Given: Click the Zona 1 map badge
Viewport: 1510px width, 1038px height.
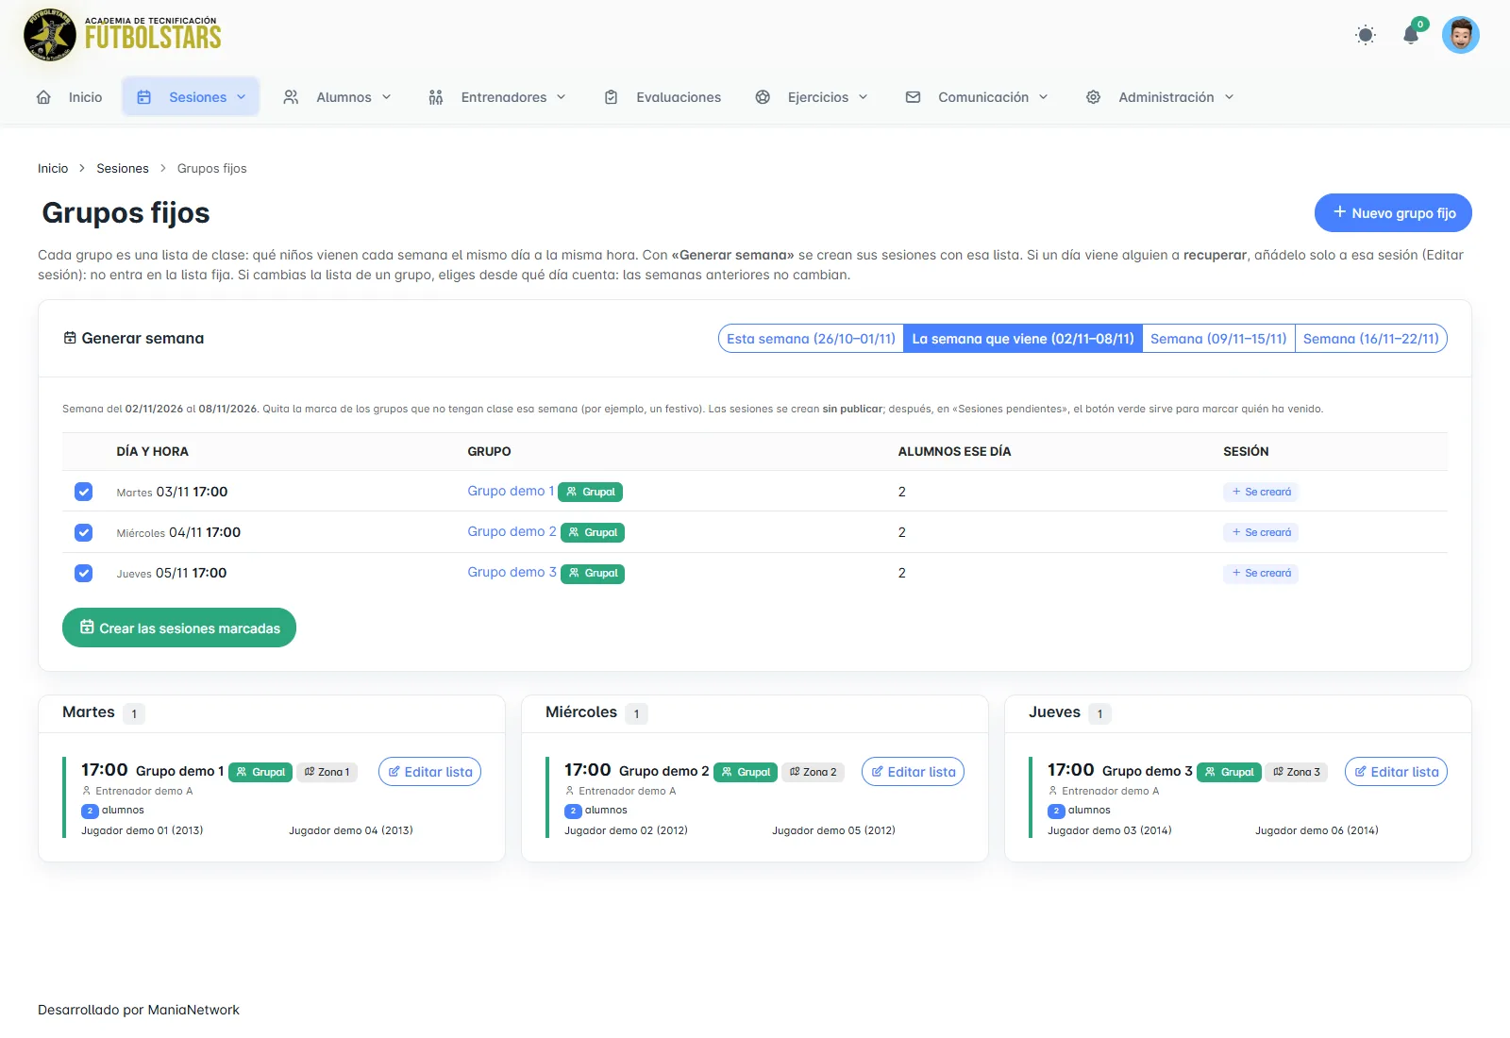Looking at the screenshot, I should pos(327,772).
